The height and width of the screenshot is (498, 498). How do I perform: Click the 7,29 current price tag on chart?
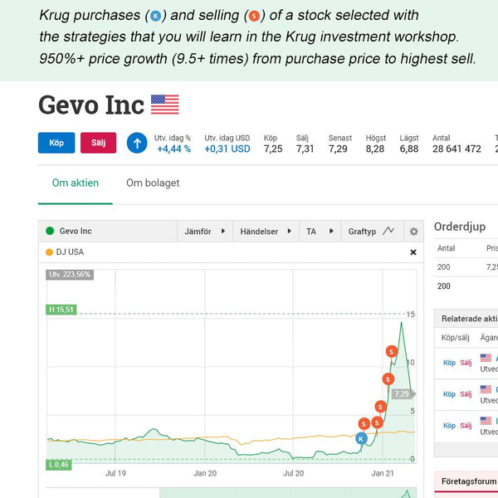point(403,393)
